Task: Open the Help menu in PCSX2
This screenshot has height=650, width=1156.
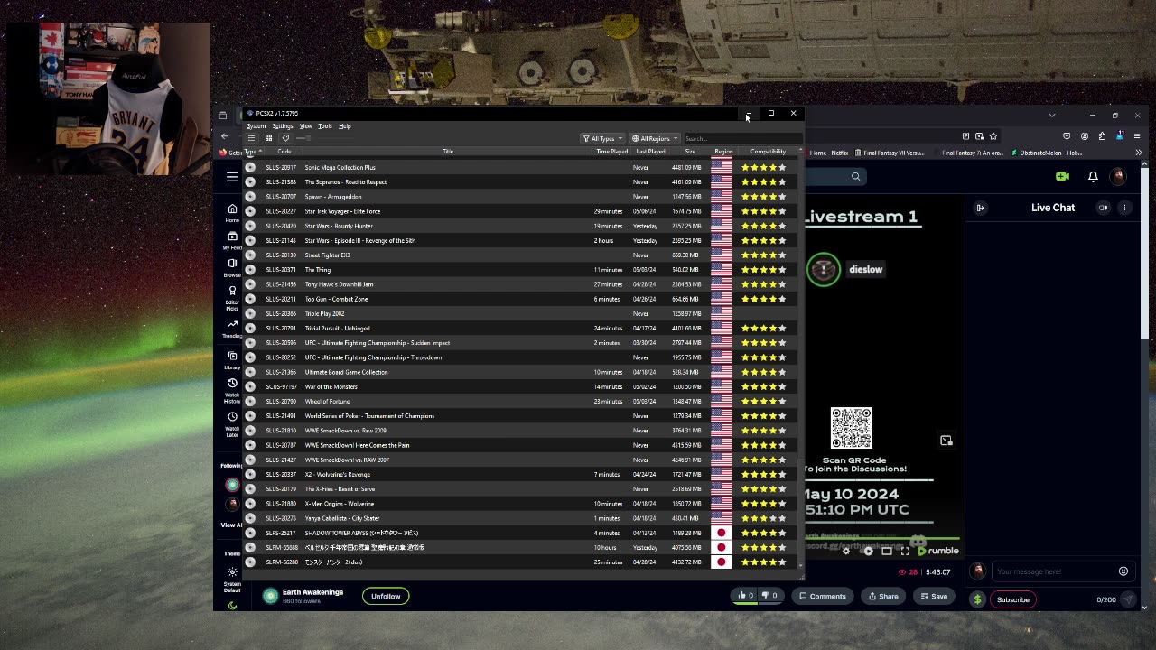Action: [344, 126]
